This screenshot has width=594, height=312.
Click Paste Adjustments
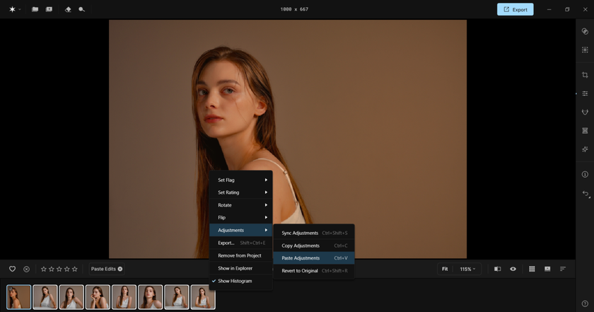pos(314,258)
